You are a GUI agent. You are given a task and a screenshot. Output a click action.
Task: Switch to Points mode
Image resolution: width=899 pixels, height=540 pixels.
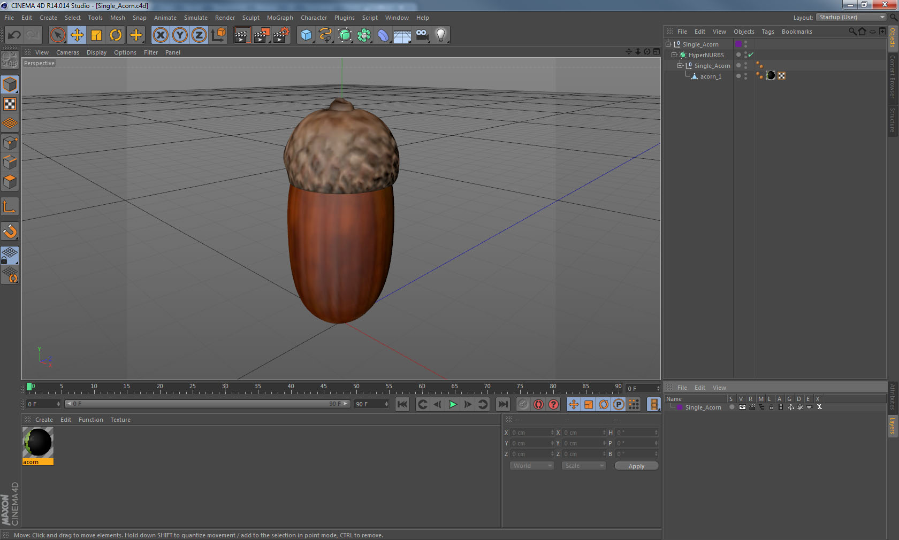(10, 143)
